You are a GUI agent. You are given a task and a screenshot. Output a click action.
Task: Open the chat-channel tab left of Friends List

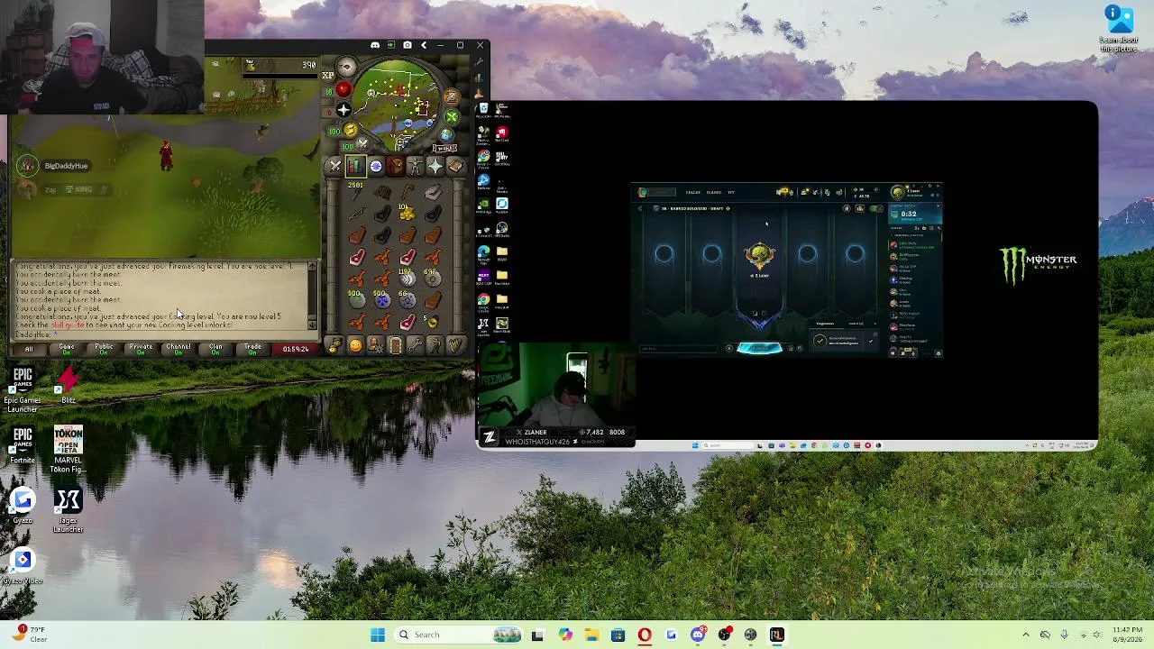[335, 345]
